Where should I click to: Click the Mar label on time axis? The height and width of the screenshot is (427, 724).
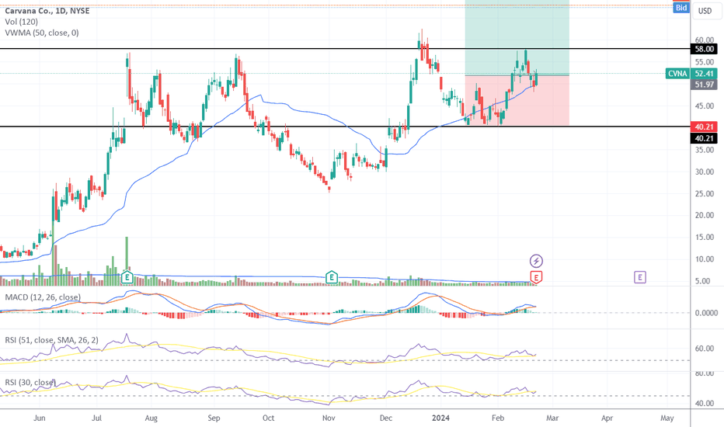(552, 418)
